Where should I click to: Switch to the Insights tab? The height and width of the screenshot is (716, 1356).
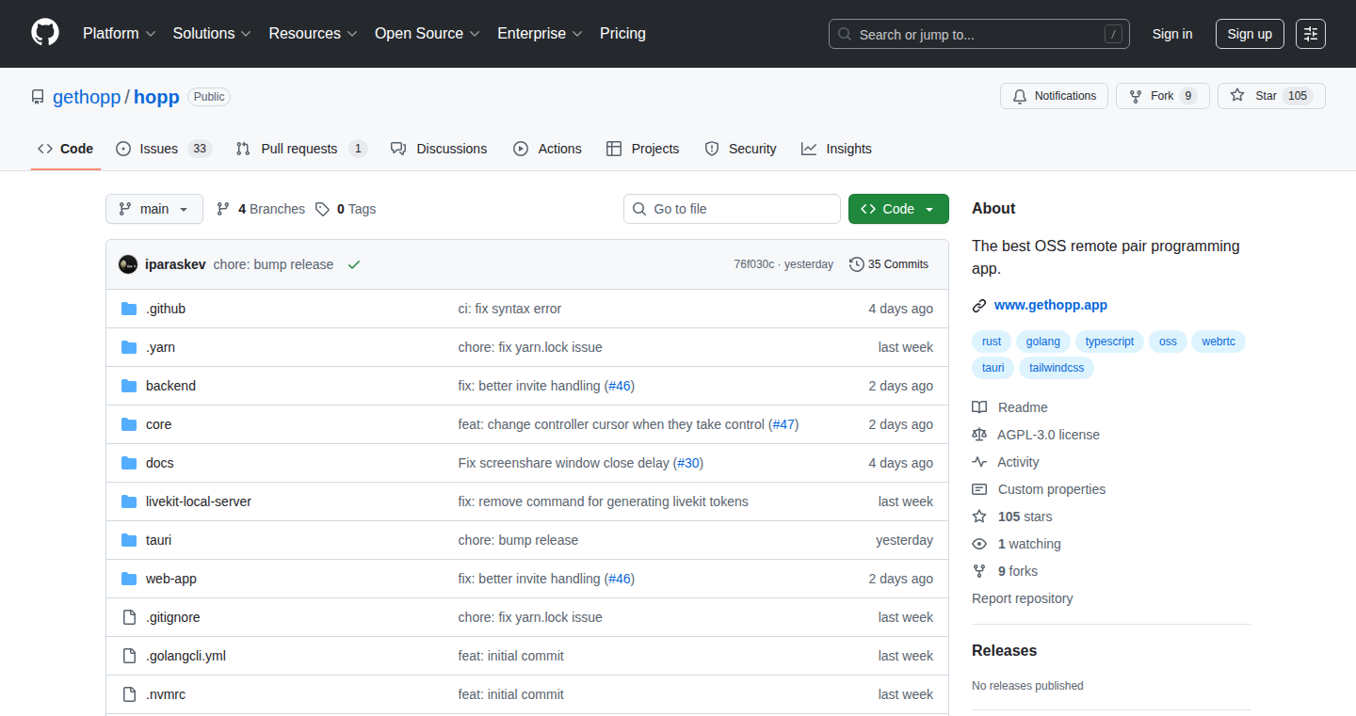tap(836, 149)
